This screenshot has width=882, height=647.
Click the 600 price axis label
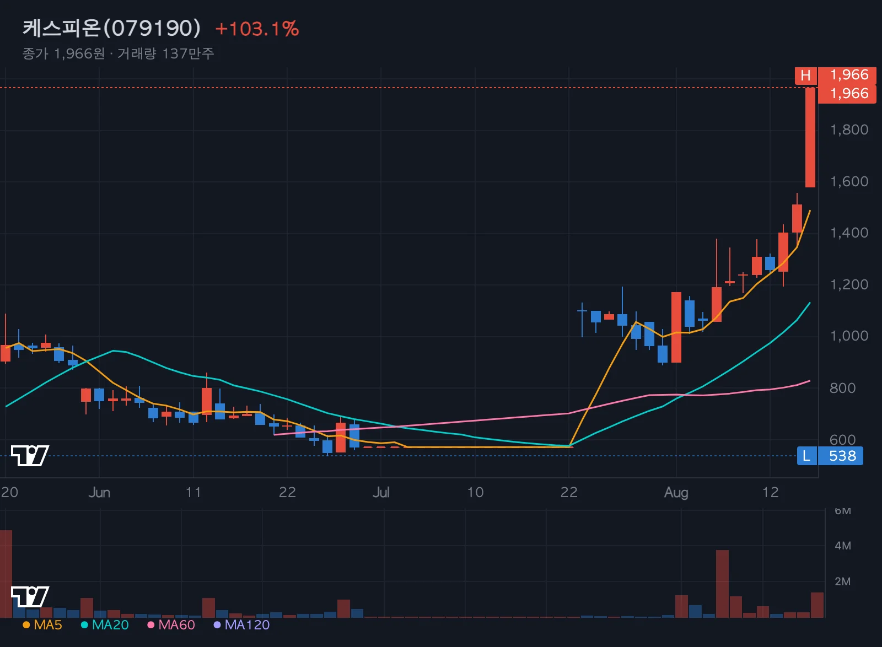[x=843, y=439]
